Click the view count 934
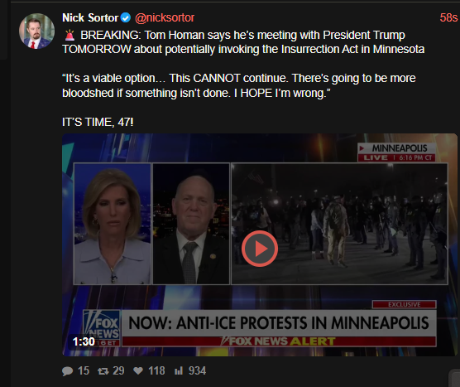Viewport: 460px width, 387px height. [197, 370]
